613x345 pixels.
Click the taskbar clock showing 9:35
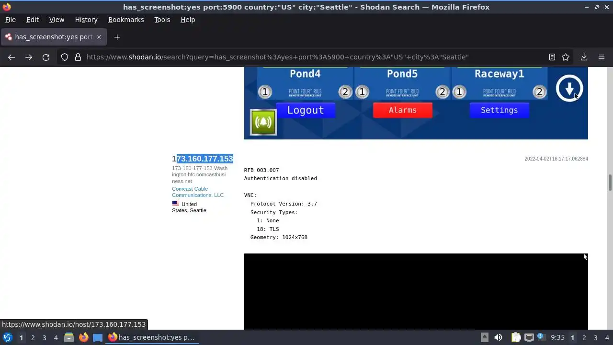pyautogui.click(x=557, y=338)
